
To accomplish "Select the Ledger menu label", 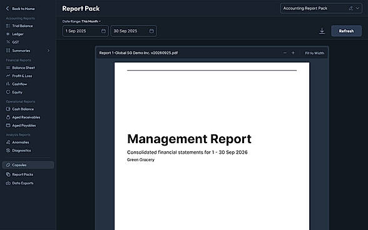I will pyautogui.click(x=18, y=34).
